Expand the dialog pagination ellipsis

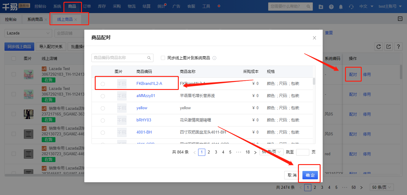238,152
